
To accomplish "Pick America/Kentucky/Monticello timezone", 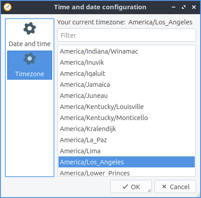I will (x=127, y=118).
